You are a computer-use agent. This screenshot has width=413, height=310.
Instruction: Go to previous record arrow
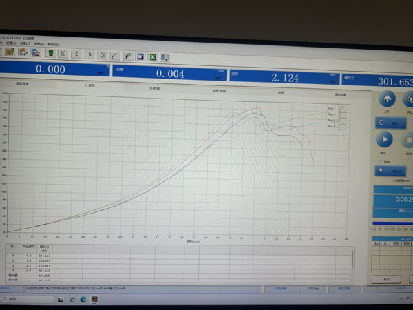click(76, 53)
